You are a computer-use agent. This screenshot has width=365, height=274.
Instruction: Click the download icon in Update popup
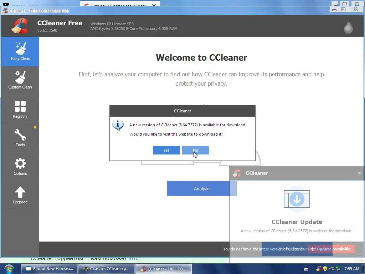297,199
